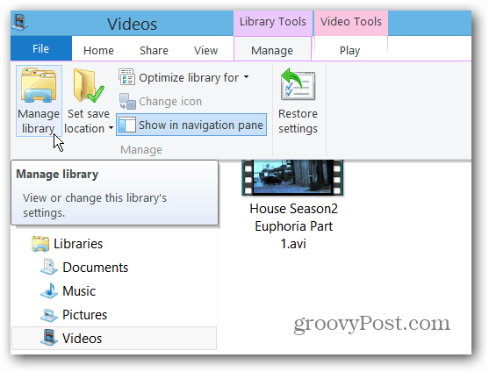Click the Manage library folder icon
489x372 pixels.
(x=39, y=85)
